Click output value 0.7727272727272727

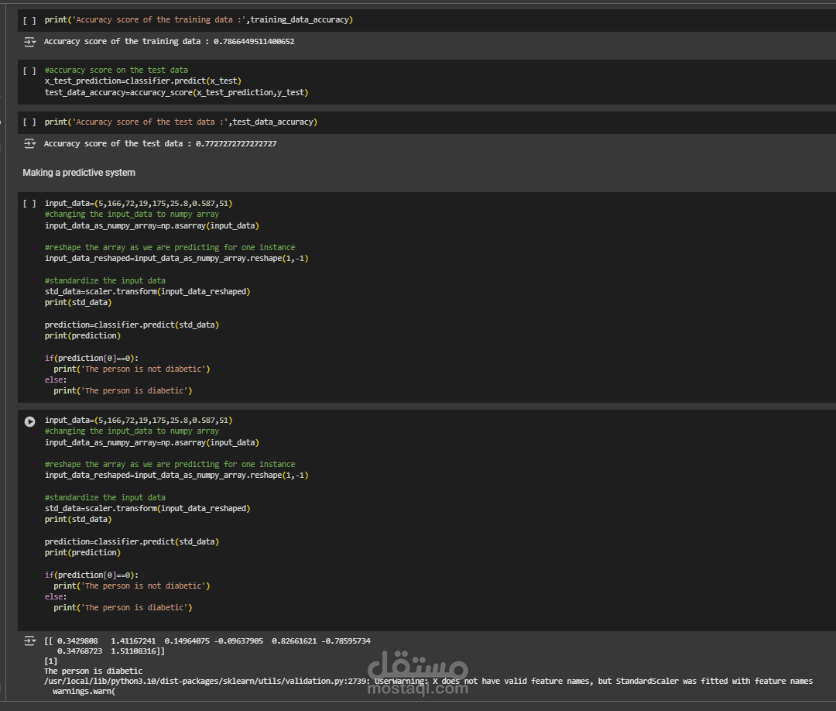(x=236, y=143)
